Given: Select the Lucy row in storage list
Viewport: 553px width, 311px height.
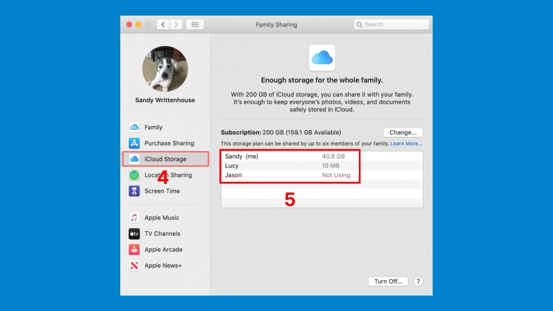Looking at the screenshot, I should 322,166.
